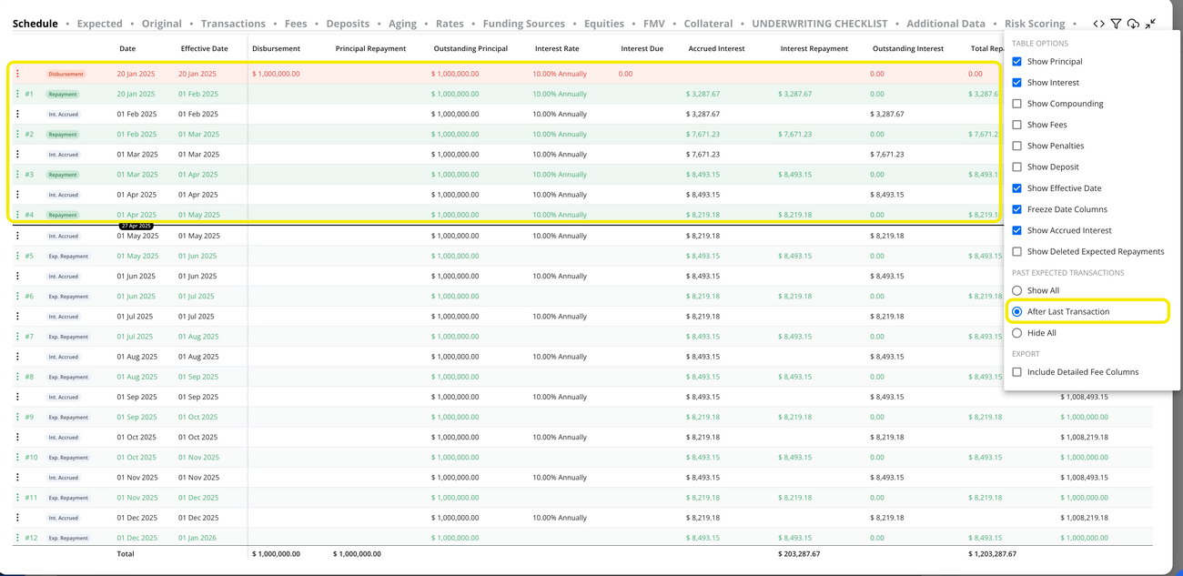This screenshot has height=576, width=1183.
Task: Enable the Show Penalties checkbox
Action: [1017, 146]
